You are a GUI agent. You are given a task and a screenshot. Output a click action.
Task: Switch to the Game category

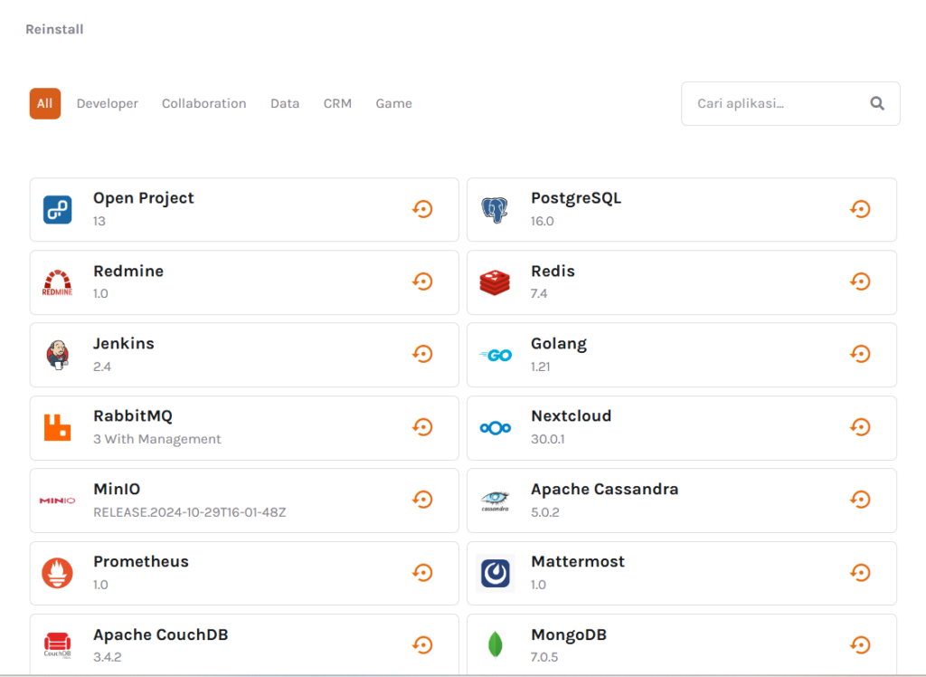tap(393, 103)
